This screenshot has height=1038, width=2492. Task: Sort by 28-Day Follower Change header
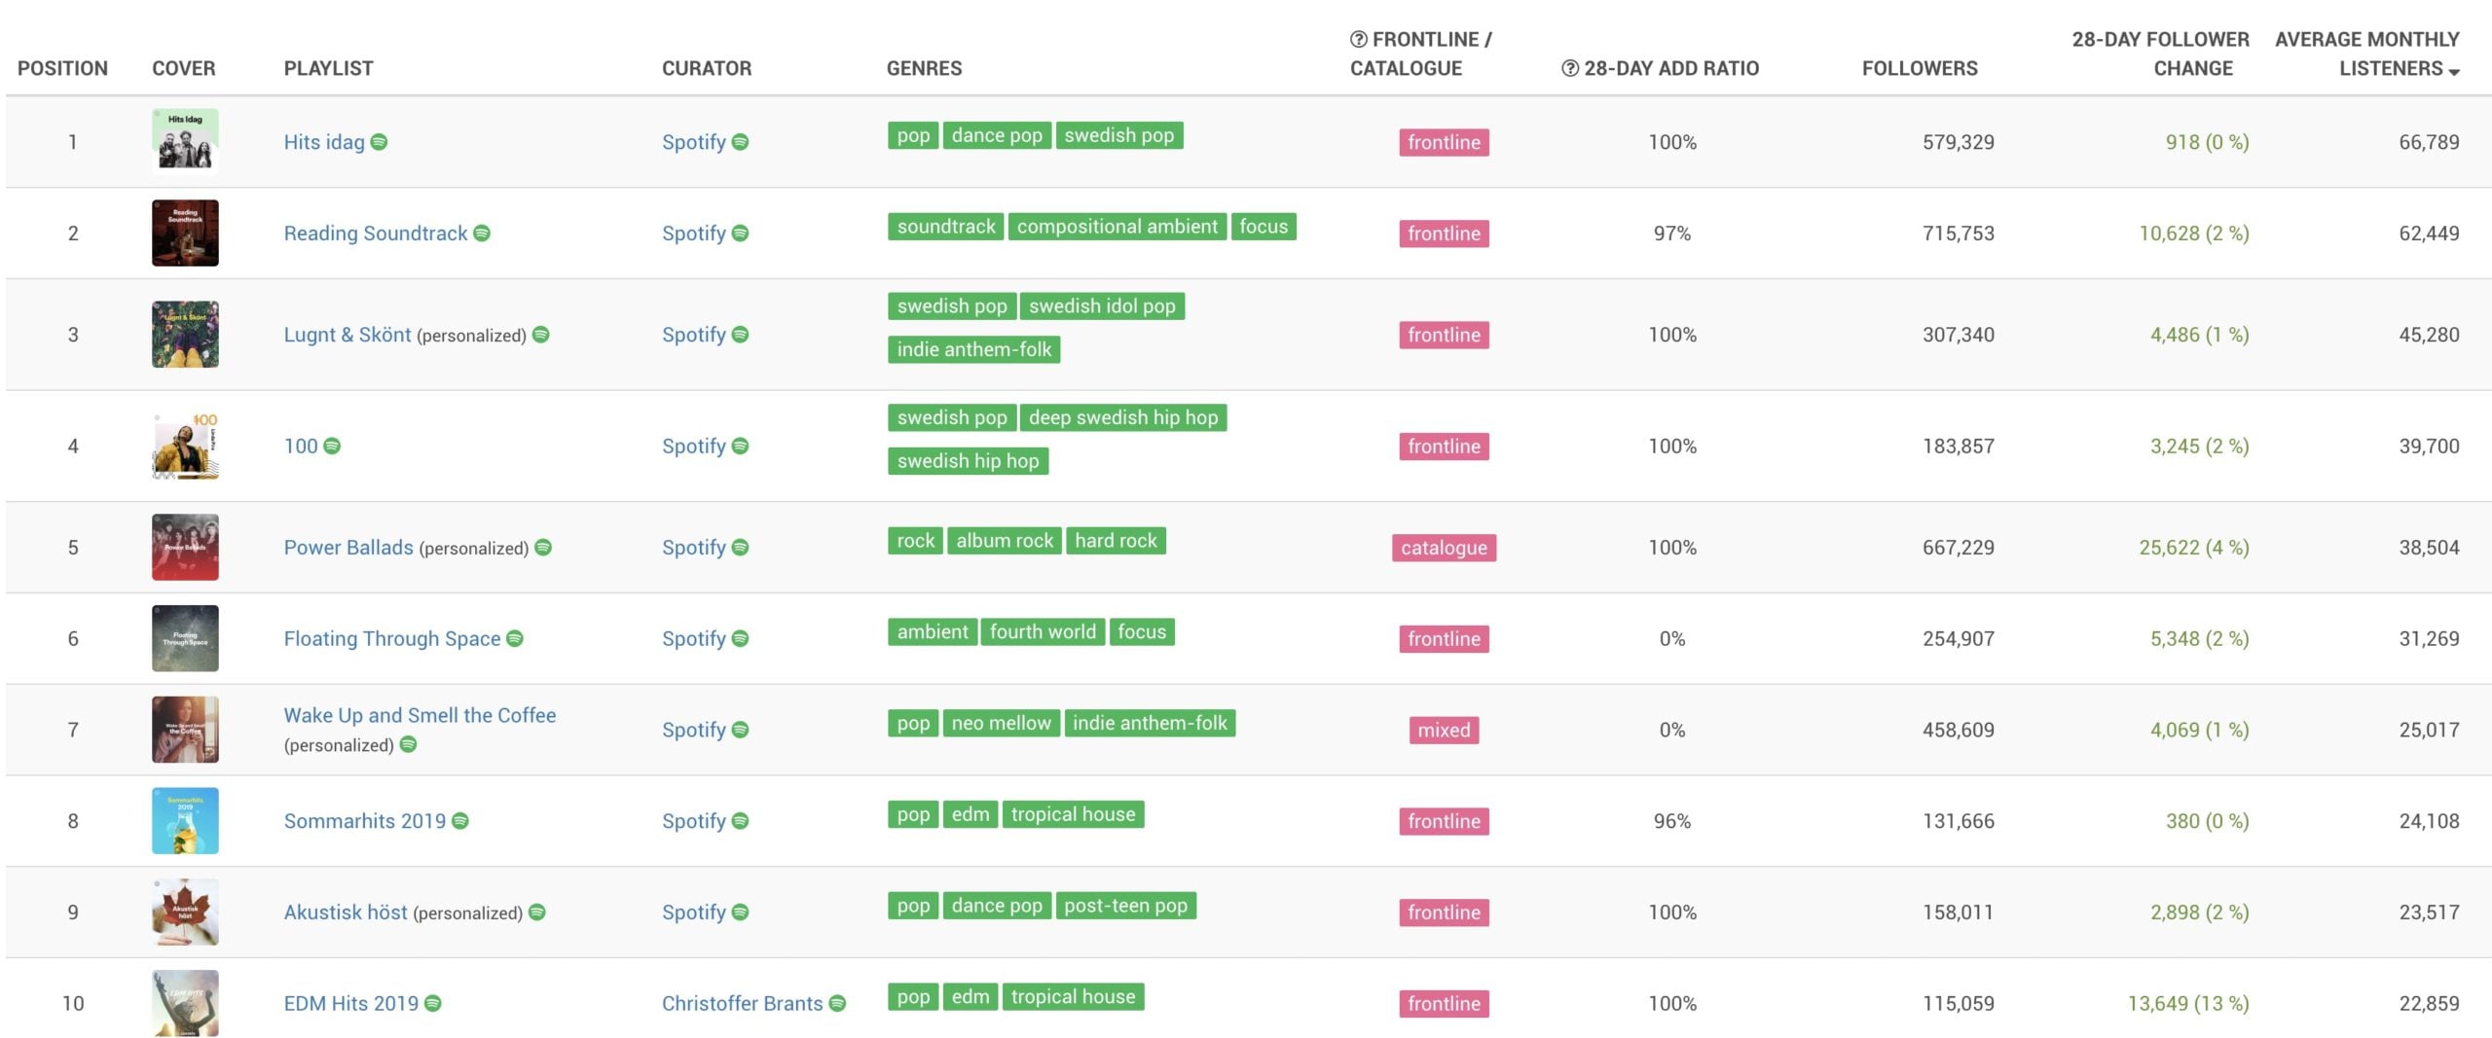click(x=2160, y=54)
